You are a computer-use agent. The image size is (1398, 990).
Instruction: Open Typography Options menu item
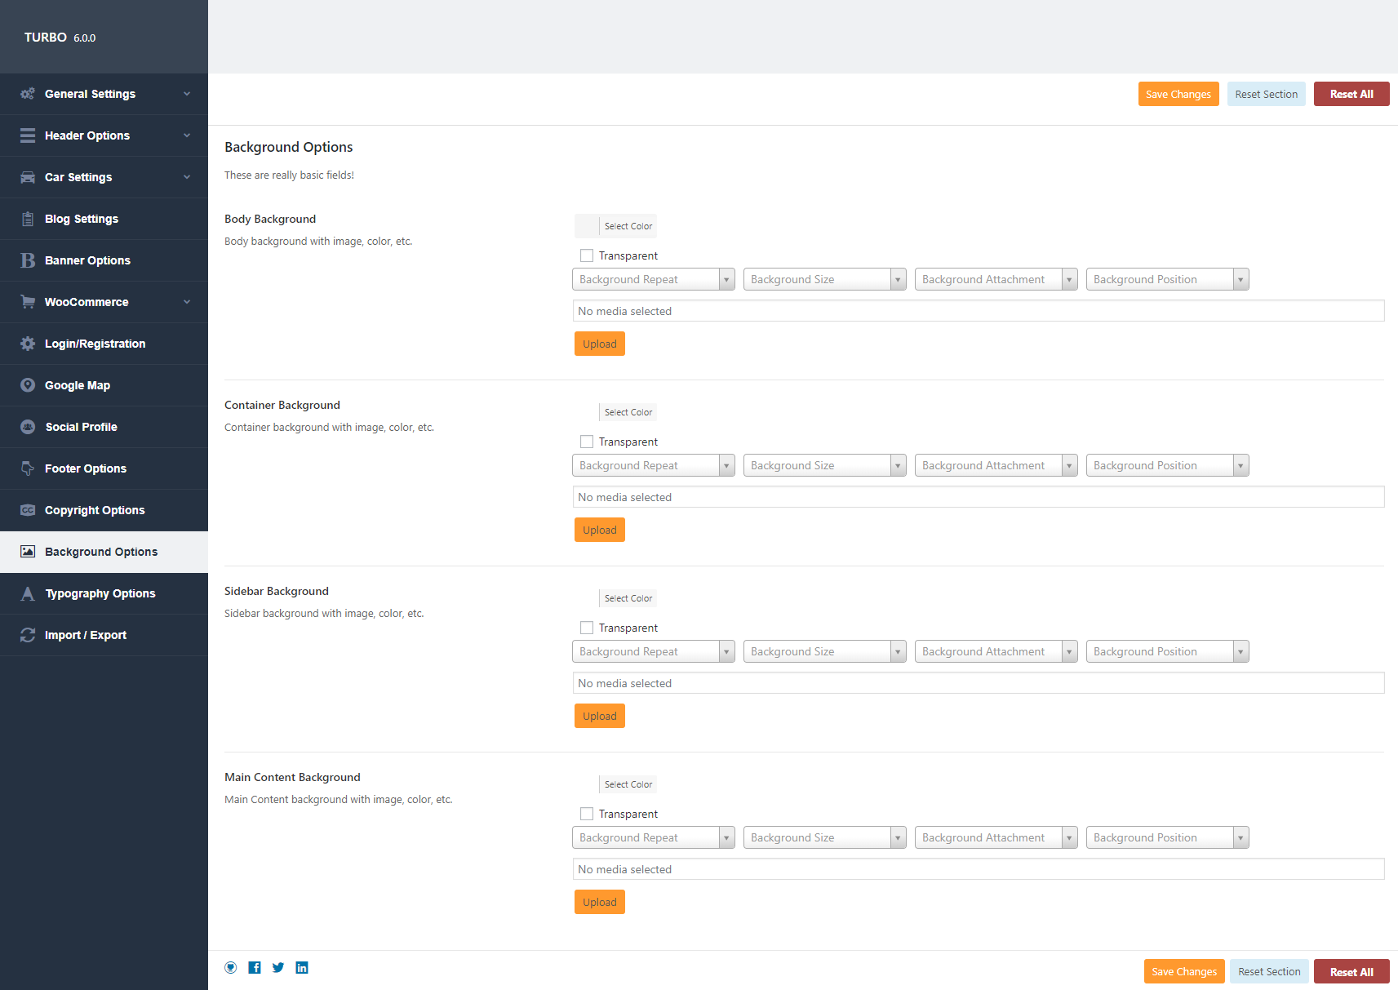click(100, 593)
